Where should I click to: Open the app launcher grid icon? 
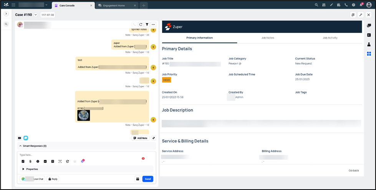(13, 5)
